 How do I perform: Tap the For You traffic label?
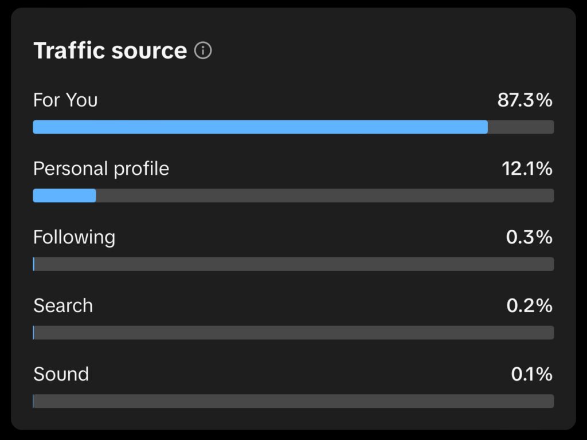click(x=65, y=100)
